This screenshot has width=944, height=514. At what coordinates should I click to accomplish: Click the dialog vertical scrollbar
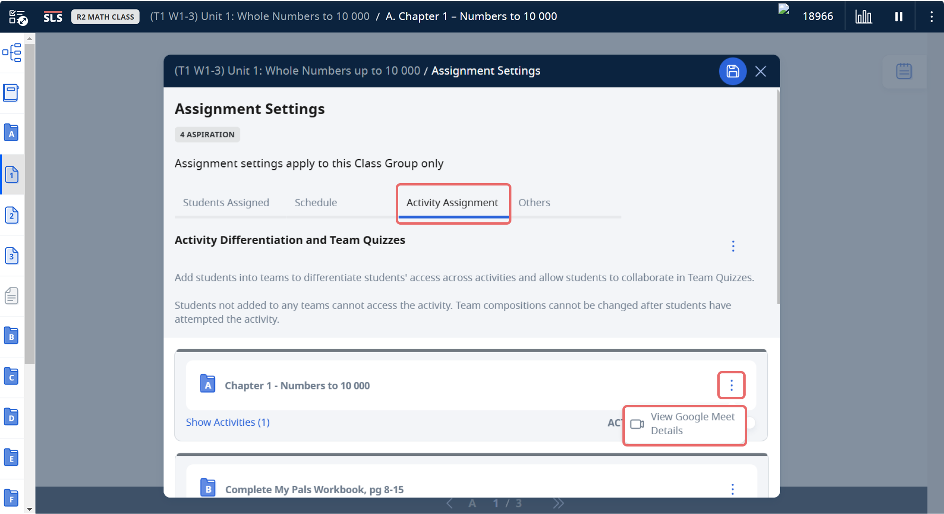coord(778,197)
